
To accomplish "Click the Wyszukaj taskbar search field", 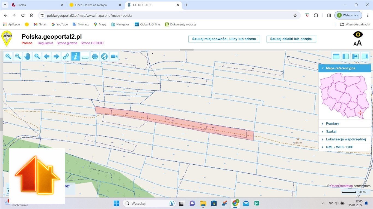I will (x=149, y=203).
